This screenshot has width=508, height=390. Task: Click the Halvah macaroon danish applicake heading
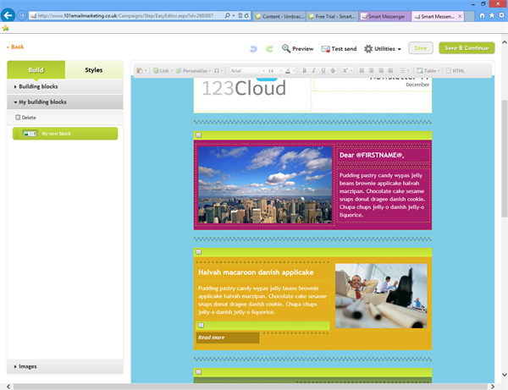256,272
